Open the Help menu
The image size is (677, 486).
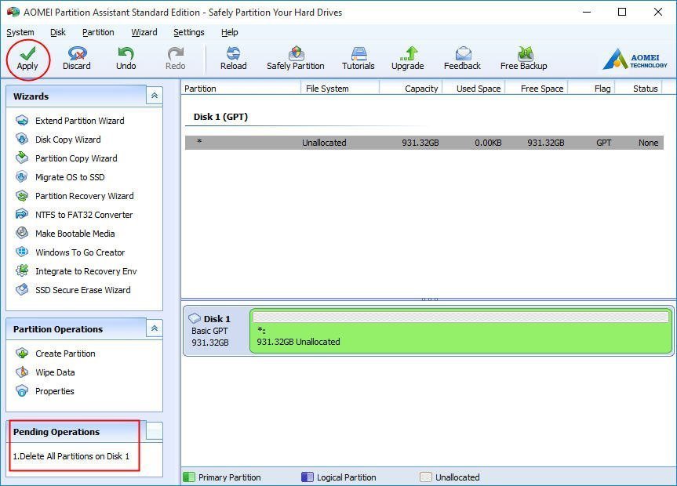[x=229, y=32]
